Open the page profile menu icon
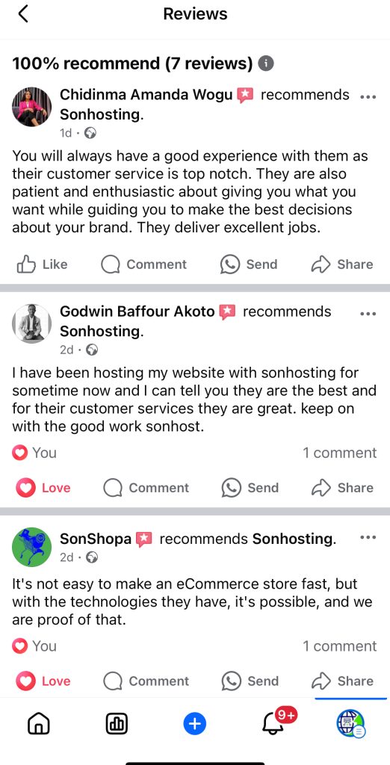The image size is (390, 765). click(x=351, y=724)
